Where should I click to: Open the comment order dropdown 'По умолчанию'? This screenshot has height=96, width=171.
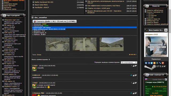[129, 62]
